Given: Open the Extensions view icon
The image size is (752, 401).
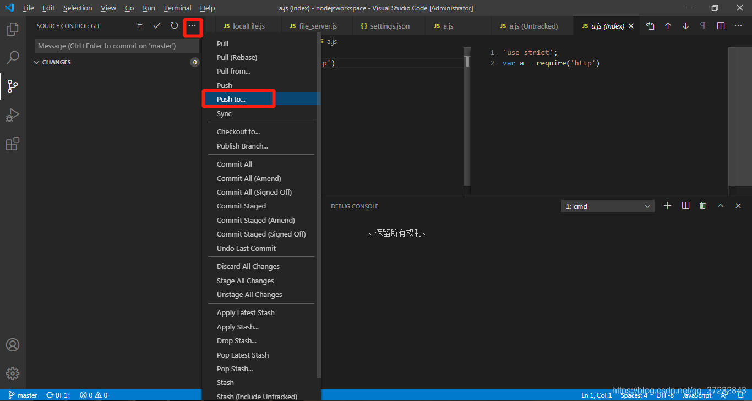Looking at the screenshot, I should (x=13, y=144).
